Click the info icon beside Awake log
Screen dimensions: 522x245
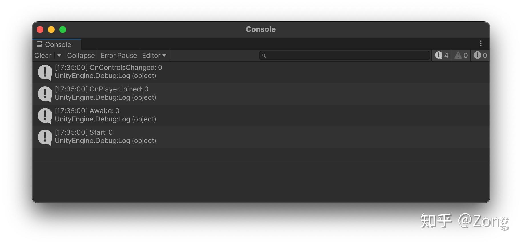(45, 115)
